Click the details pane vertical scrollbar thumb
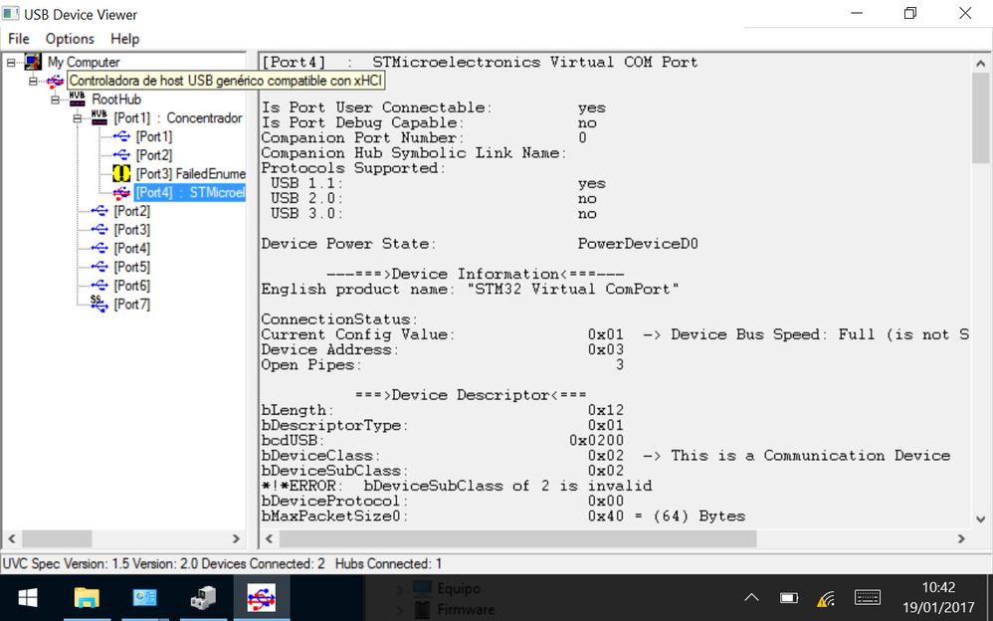The width and height of the screenshot is (993, 621). point(980,117)
